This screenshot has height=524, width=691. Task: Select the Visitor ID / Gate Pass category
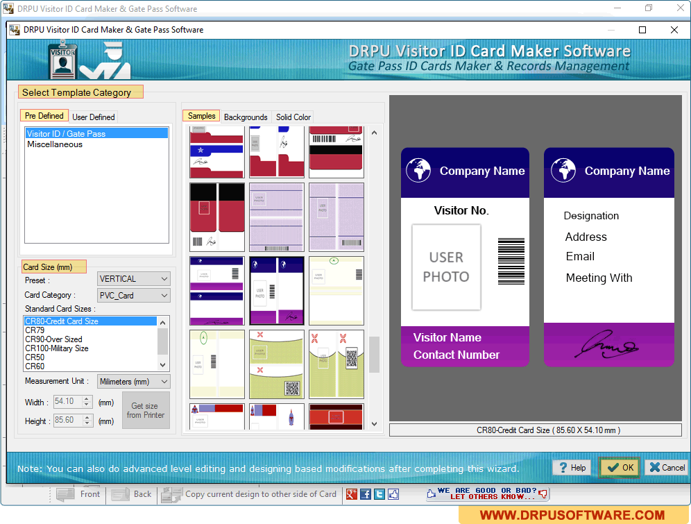[x=96, y=133]
